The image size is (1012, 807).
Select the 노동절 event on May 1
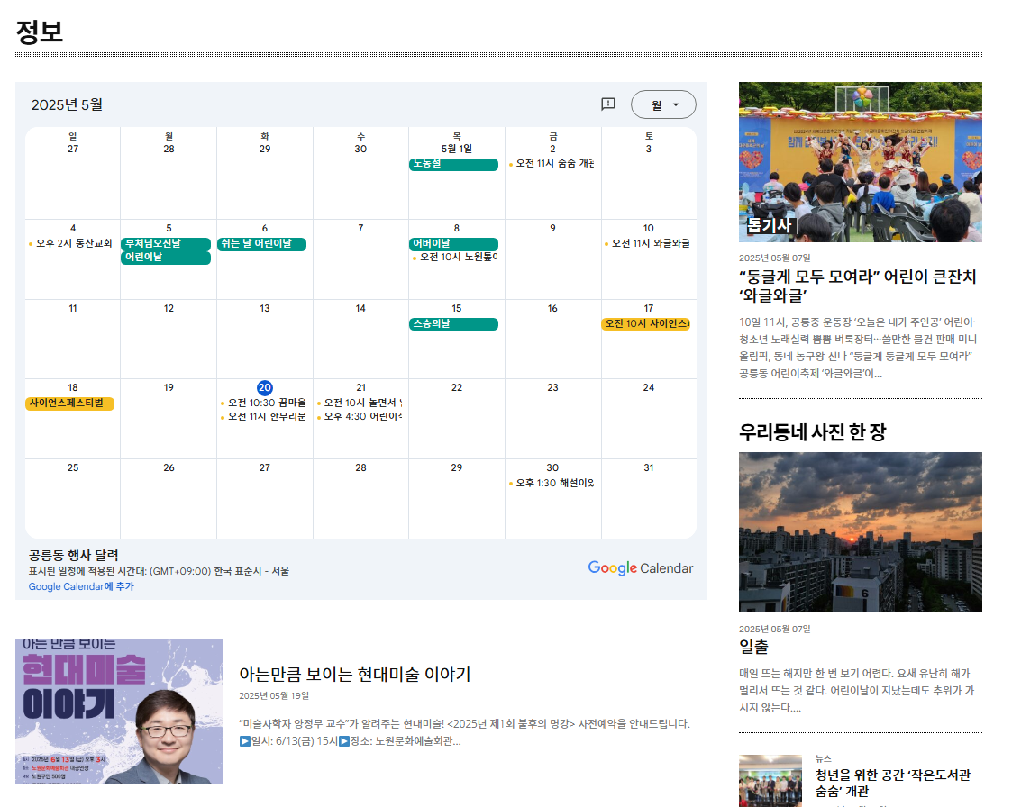tap(453, 165)
